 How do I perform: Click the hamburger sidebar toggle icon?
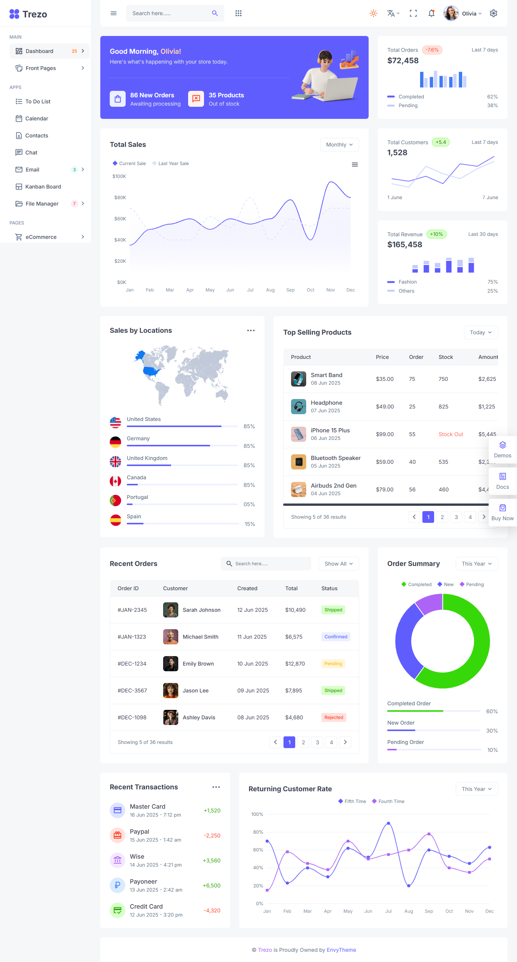pyautogui.click(x=113, y=13)
